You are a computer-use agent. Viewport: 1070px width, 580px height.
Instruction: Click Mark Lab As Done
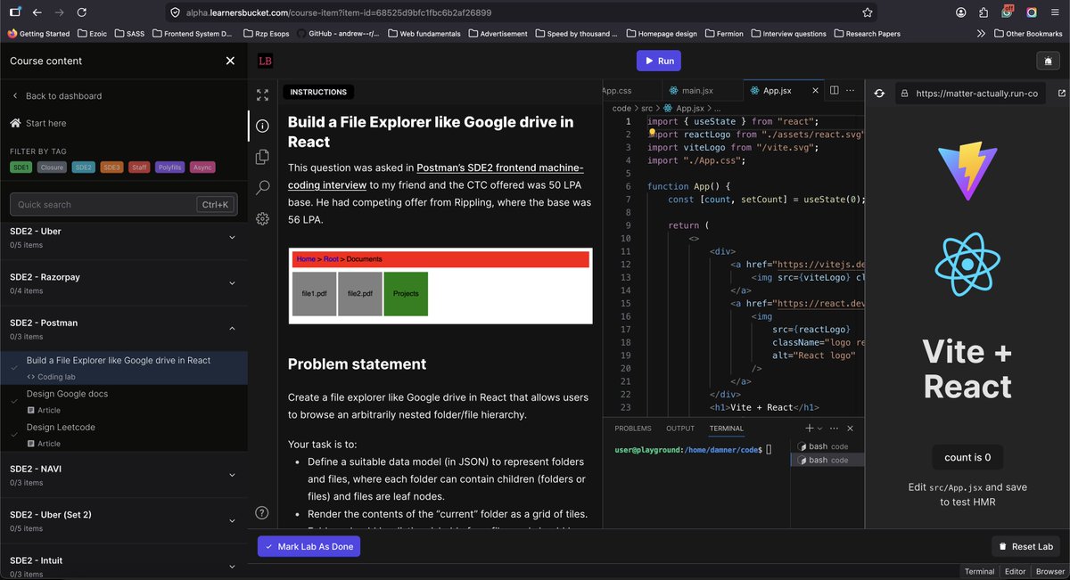tap(309, 546)
